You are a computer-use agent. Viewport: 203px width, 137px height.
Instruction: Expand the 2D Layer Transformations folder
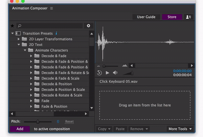pyautogui.click(x=19, y=39)
